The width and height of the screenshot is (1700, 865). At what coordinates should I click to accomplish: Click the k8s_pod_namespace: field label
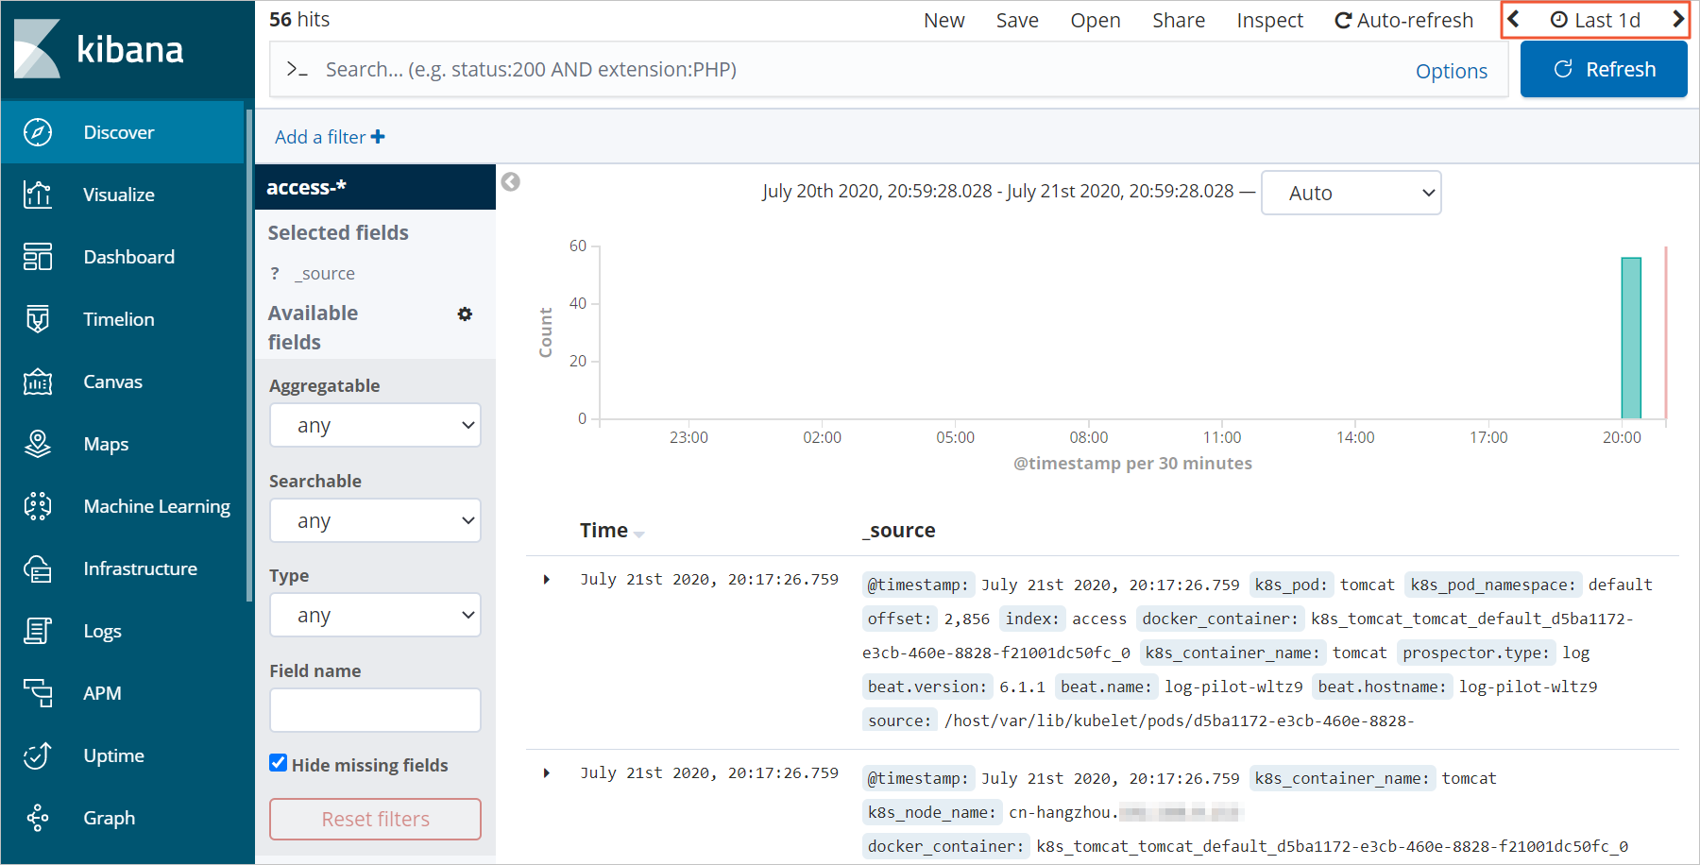click(x=1493, y=585)
